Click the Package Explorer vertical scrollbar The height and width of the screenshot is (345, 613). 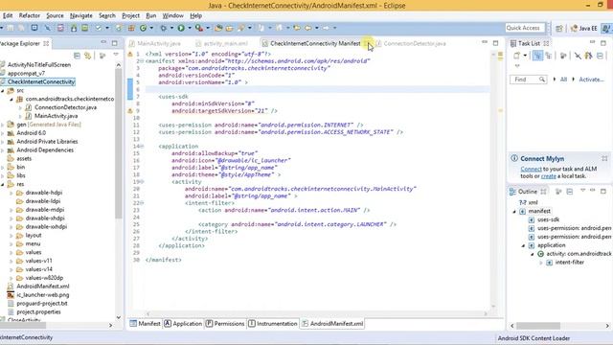[x=119, y=145]
